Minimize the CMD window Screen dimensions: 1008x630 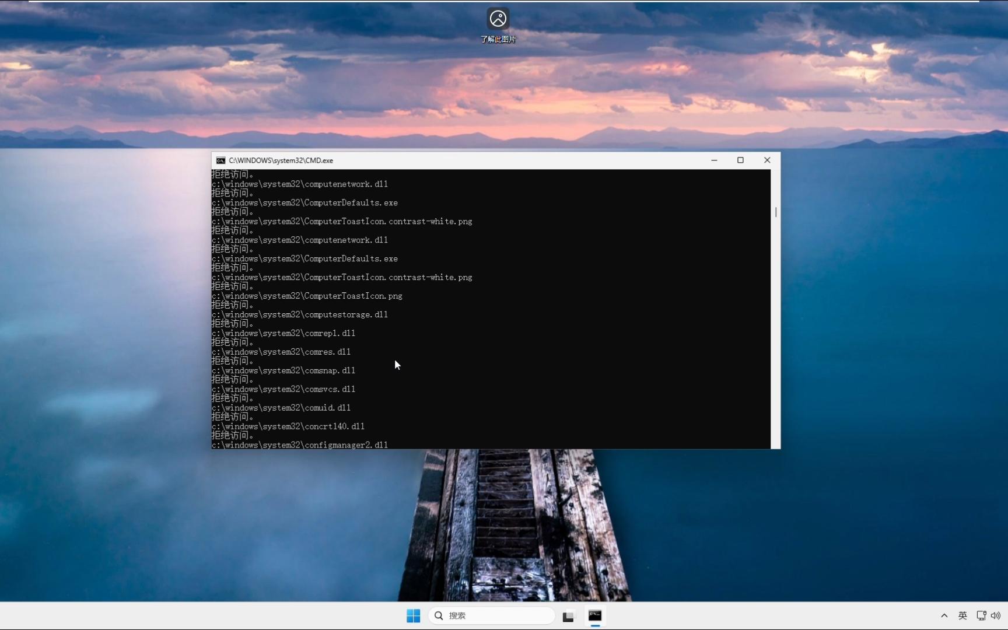(x=714, y=160)
